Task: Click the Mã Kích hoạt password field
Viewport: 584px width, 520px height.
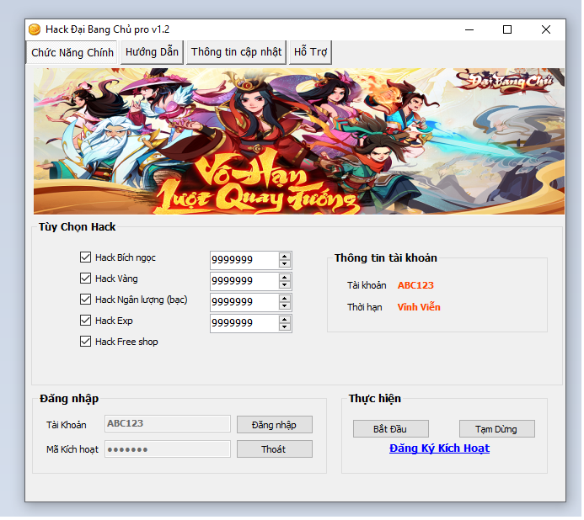Action: coord(167,449)
